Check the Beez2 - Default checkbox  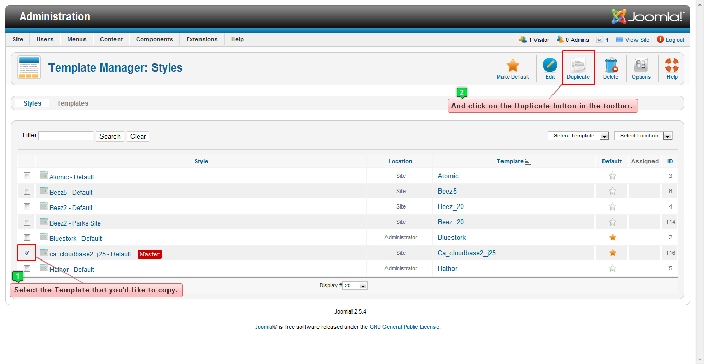click(27, 206)
